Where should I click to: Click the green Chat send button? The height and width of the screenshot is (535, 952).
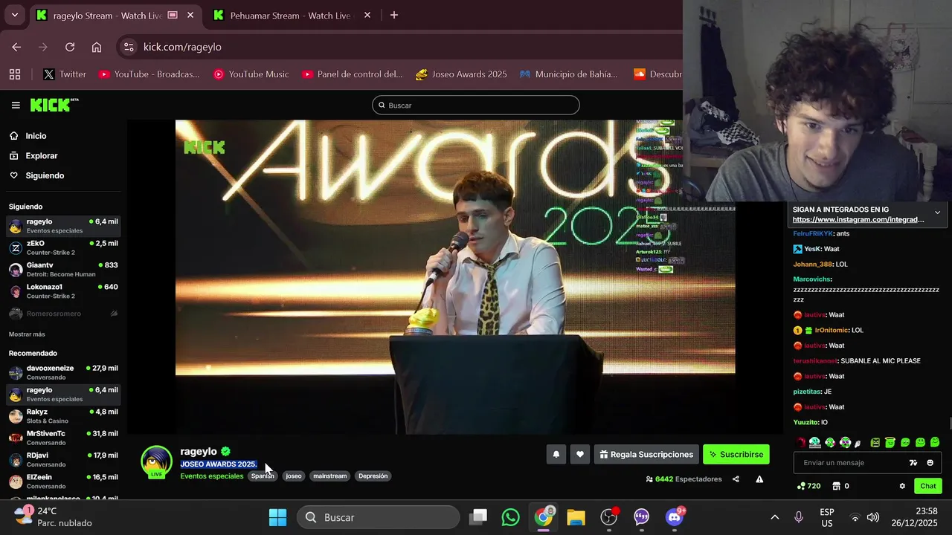pyautogui.click(x=928, y=486)
